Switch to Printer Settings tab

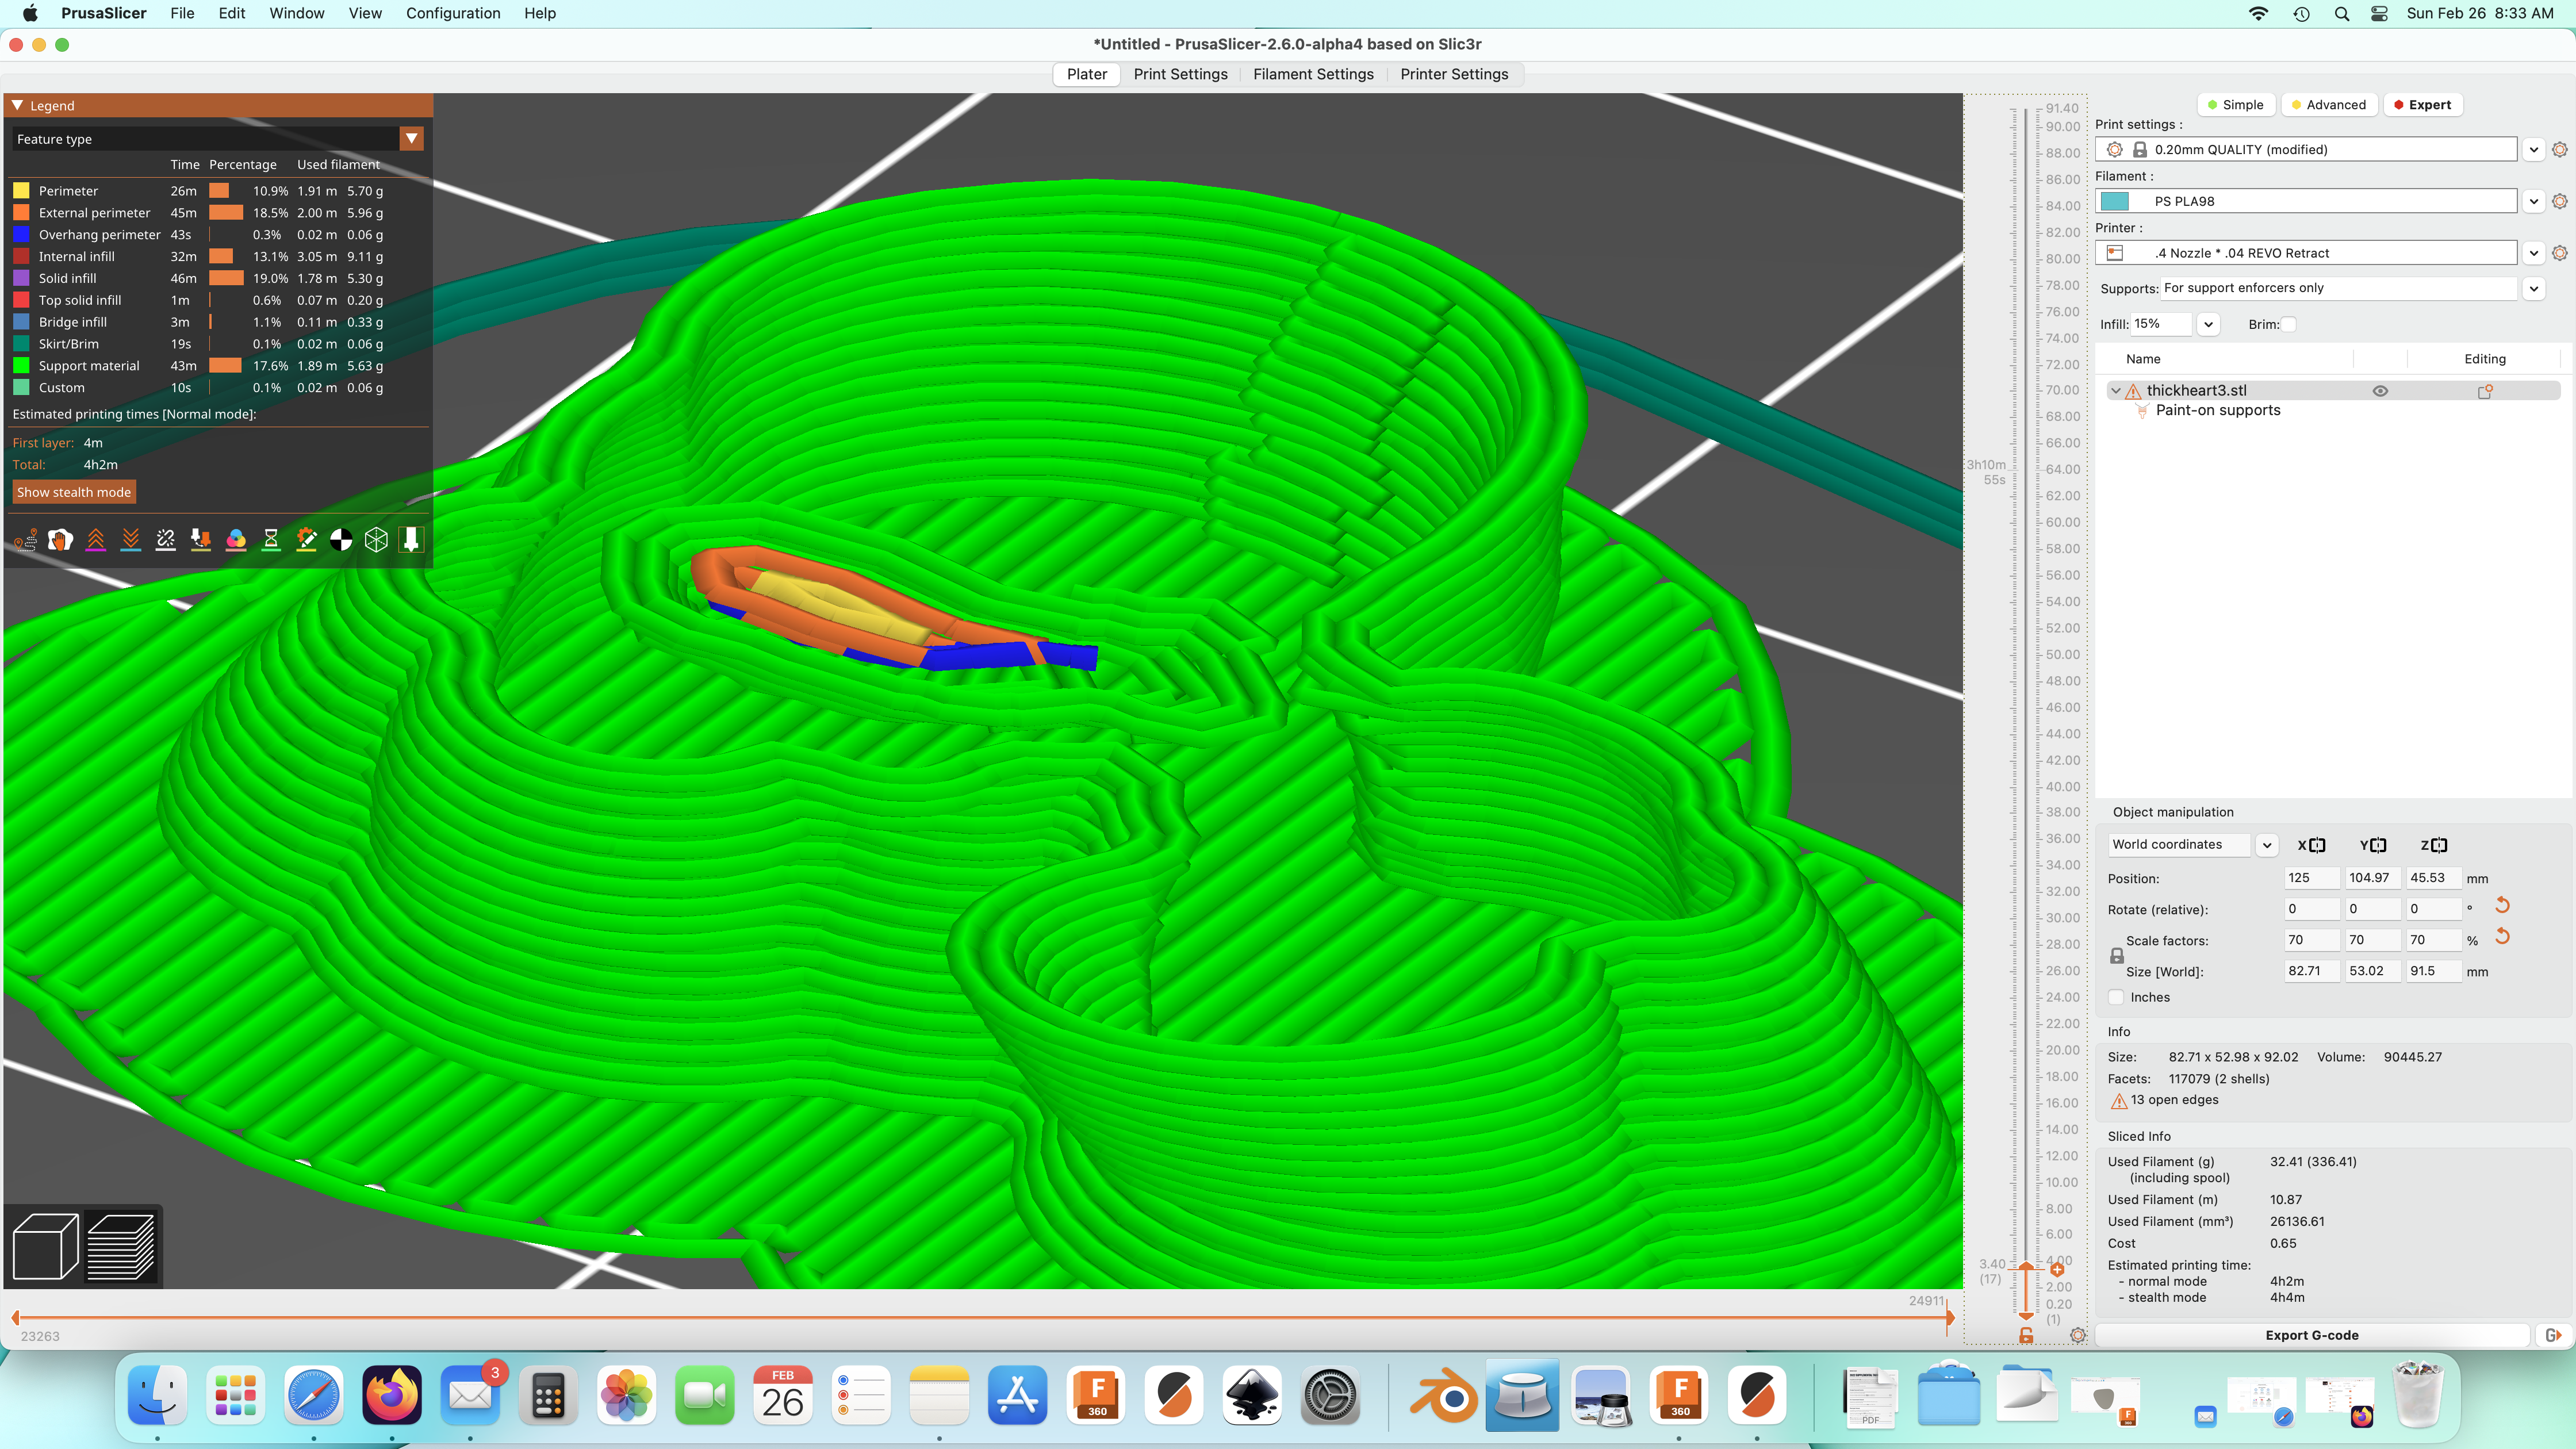pos(1454,74)
